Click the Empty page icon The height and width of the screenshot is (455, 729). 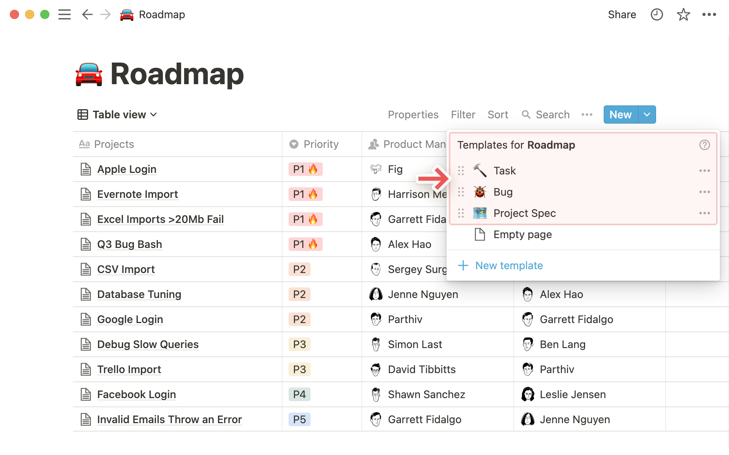coord(479,234)
